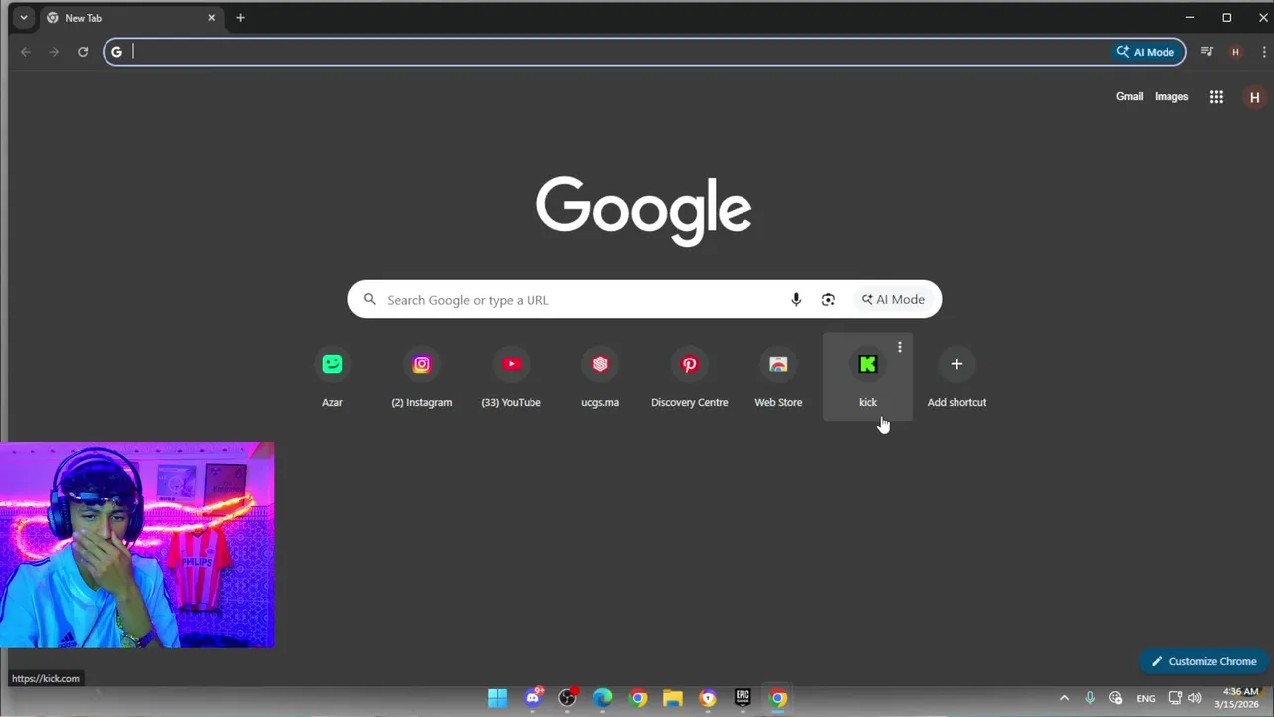Screen dimensions: 1274x717
Task: Click the Search Google or type a URL box
Action: [x=644, y=299]
